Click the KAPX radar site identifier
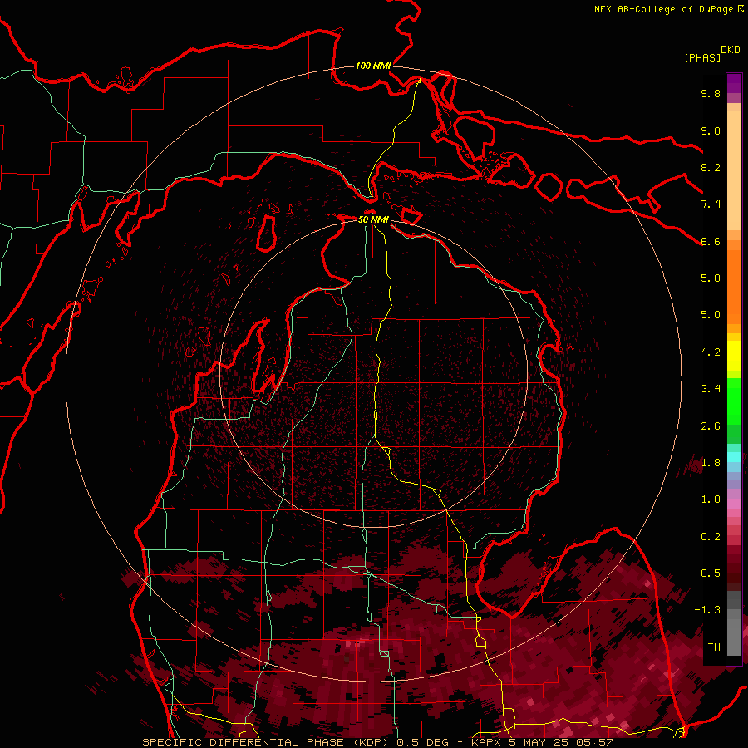Viewport: 748px width, 748px height. pos(488,742)
